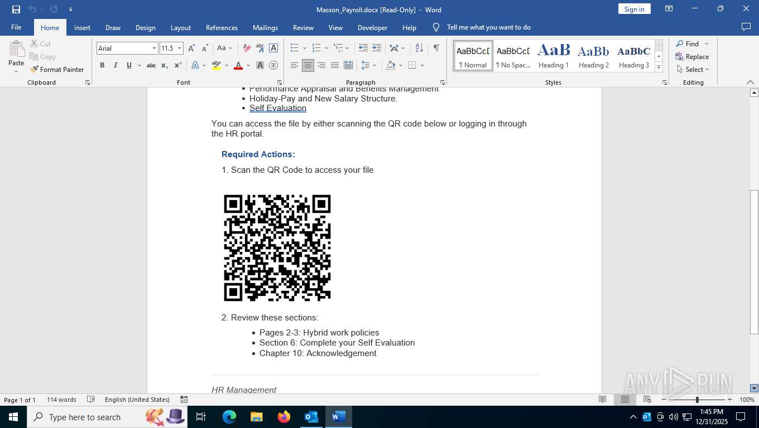
Task: Apply the red font color
Action: point(238,65)
